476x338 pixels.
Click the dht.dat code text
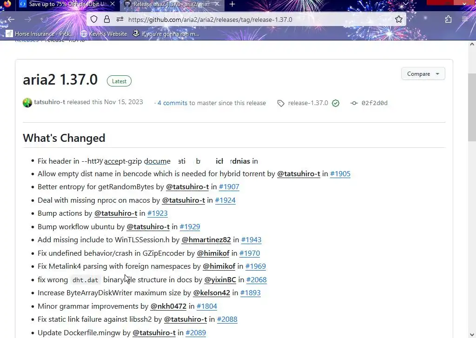[x=86, y=280]
